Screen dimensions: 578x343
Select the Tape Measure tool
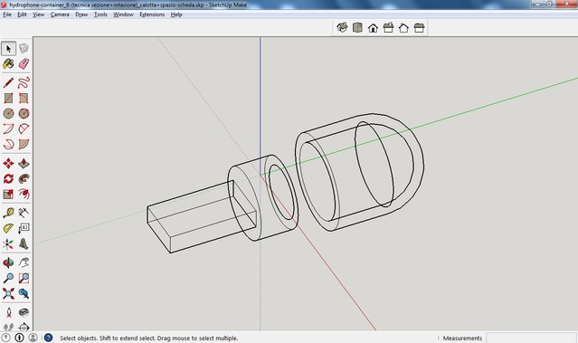click(8, 213)
